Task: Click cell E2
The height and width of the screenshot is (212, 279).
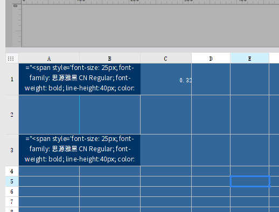Action: pos(250,115)
